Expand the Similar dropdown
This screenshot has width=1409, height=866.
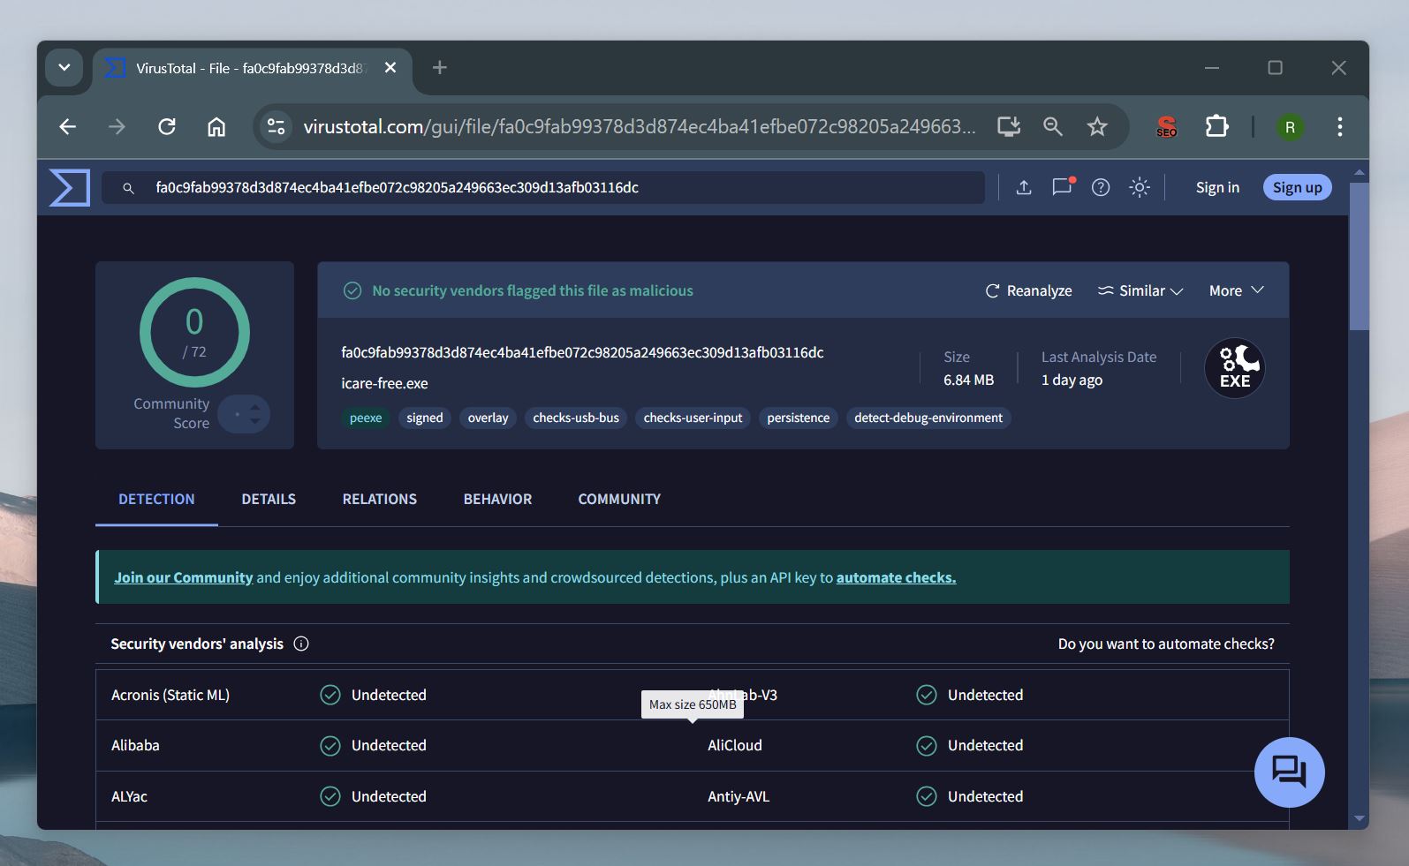[x=1140, y=290]
